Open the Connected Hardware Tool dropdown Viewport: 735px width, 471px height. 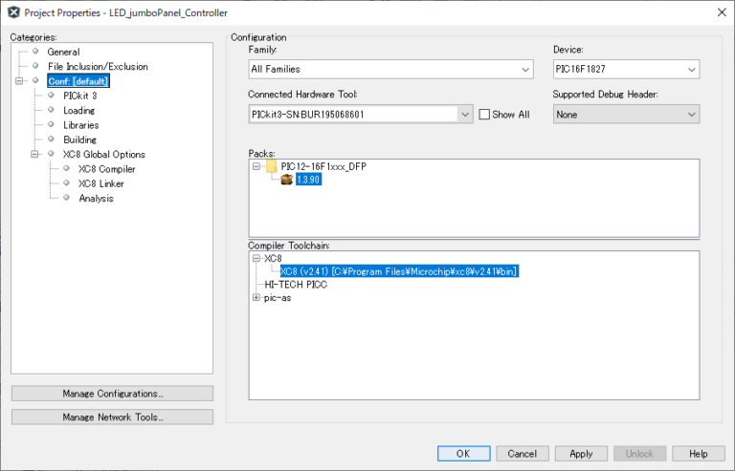point(465,115)
